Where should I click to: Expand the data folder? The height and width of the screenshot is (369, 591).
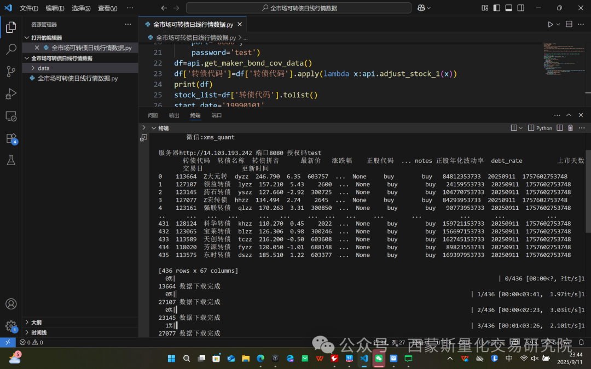pos(33,68)
